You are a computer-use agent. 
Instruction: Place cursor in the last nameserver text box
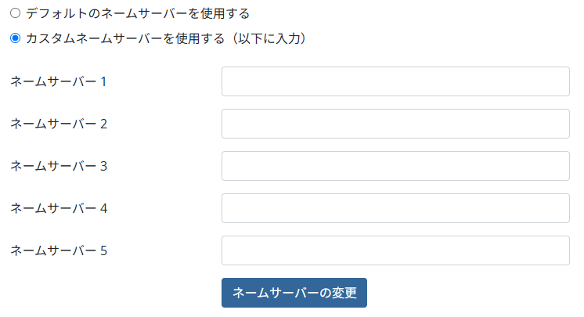click(x=395, y=250)
